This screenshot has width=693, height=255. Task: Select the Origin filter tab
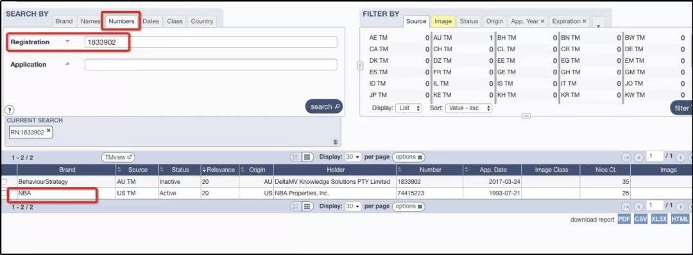[495, 21]
